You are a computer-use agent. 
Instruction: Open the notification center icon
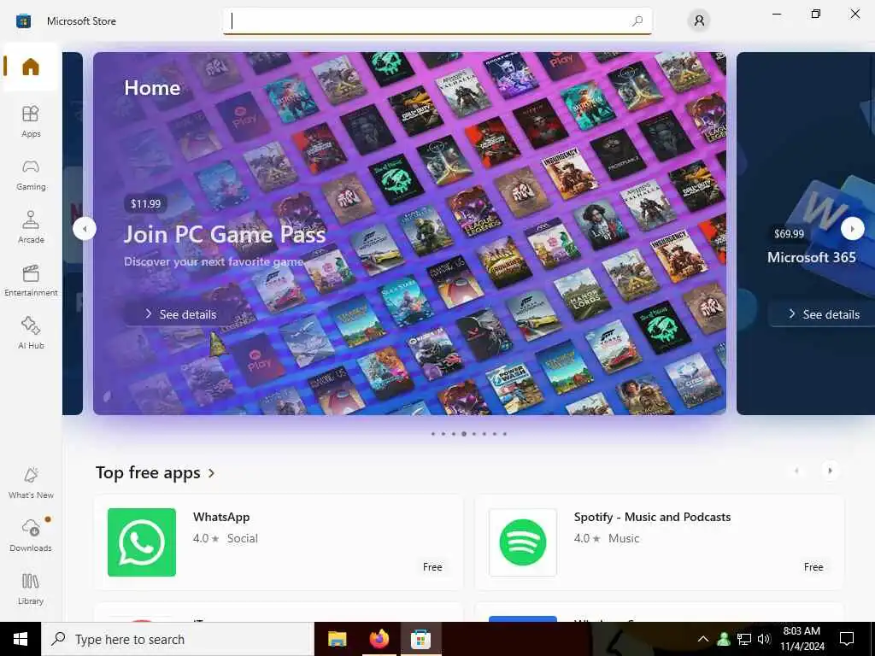point(847,639)
